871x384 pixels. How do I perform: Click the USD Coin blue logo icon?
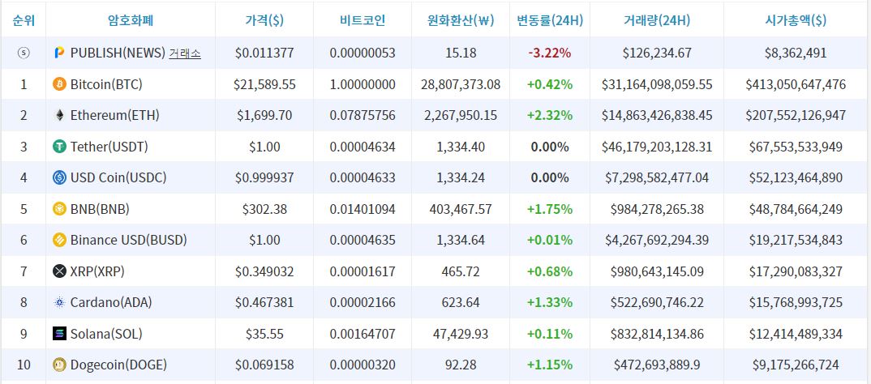(x=59, y=177)
